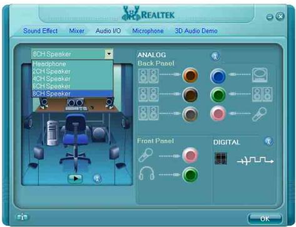
Task: Switch to the Sound Effect tab
Action: pos(41,31)
